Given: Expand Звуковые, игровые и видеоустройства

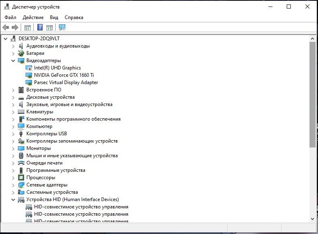Looking at the screenshot, I should click(13, 105).
